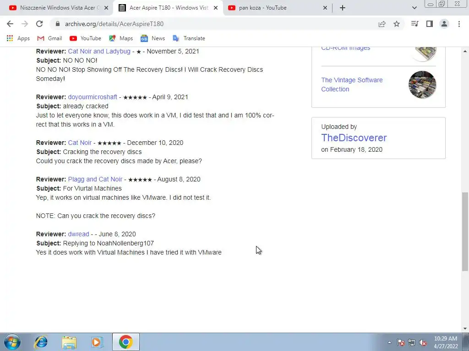The width and height of the screenshot is (469, 351).
Task: Open the CD-ROM Images collection link
Action: pos(345,48)
